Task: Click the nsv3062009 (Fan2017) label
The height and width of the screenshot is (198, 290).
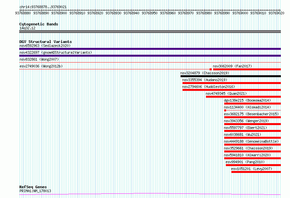Action: tap(232, 66)
